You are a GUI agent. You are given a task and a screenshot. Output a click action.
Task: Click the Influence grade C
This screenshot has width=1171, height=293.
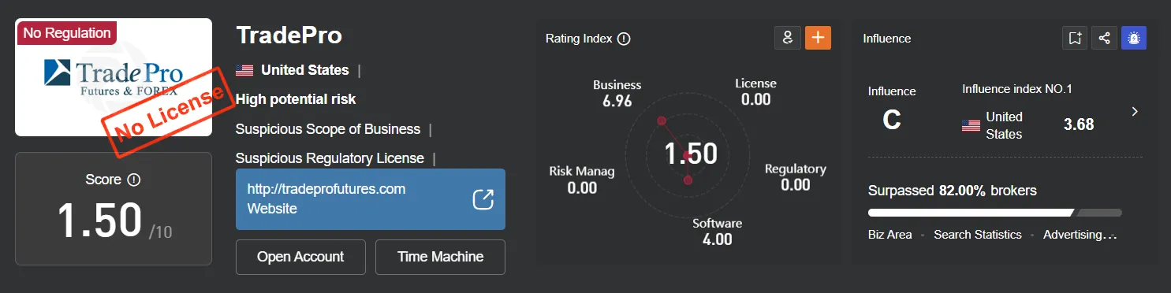pos(892,120)
